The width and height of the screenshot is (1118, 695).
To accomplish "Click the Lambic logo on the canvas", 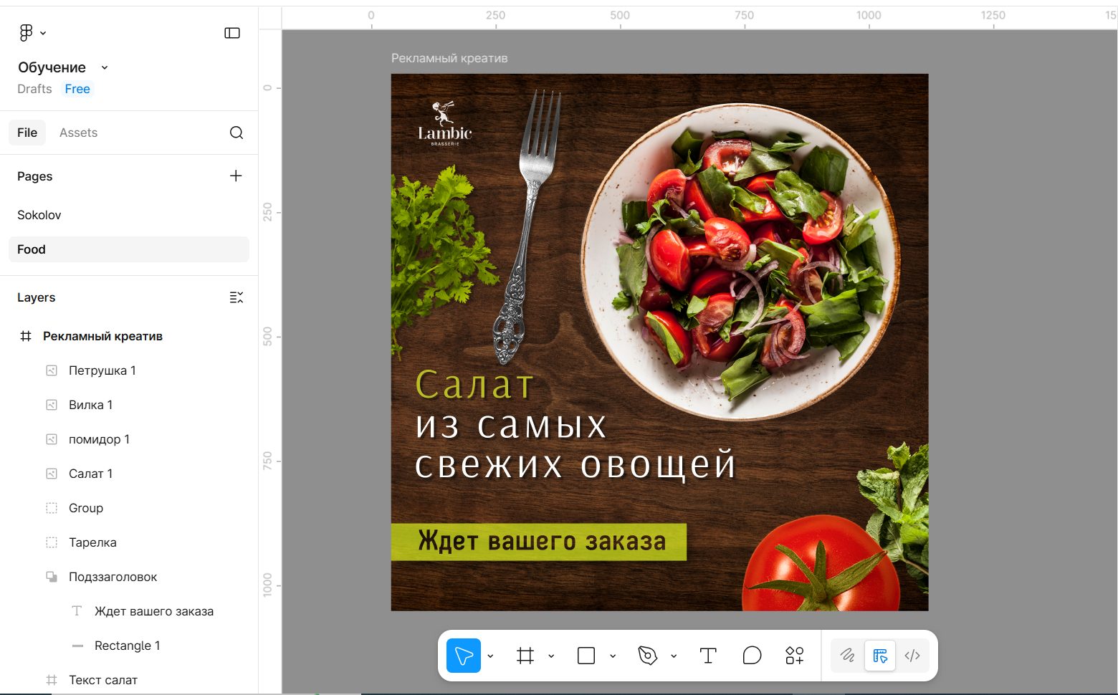I will click(x=445, y=124).
